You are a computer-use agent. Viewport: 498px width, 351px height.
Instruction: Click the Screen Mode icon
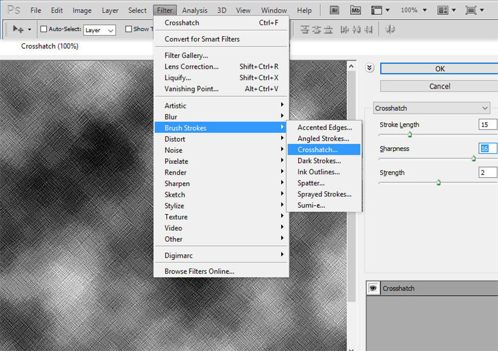[471, 10]
